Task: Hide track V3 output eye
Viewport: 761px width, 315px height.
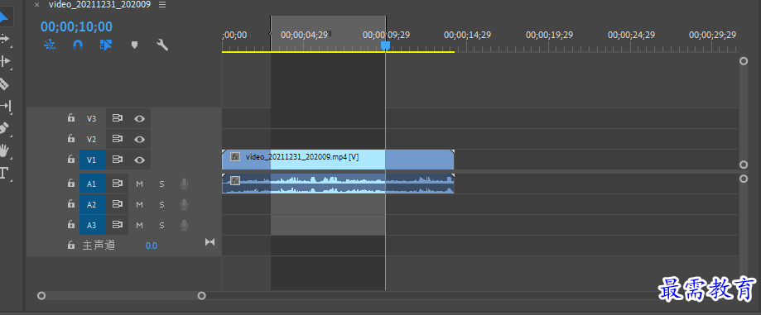Action: click(x=139, y=118)
